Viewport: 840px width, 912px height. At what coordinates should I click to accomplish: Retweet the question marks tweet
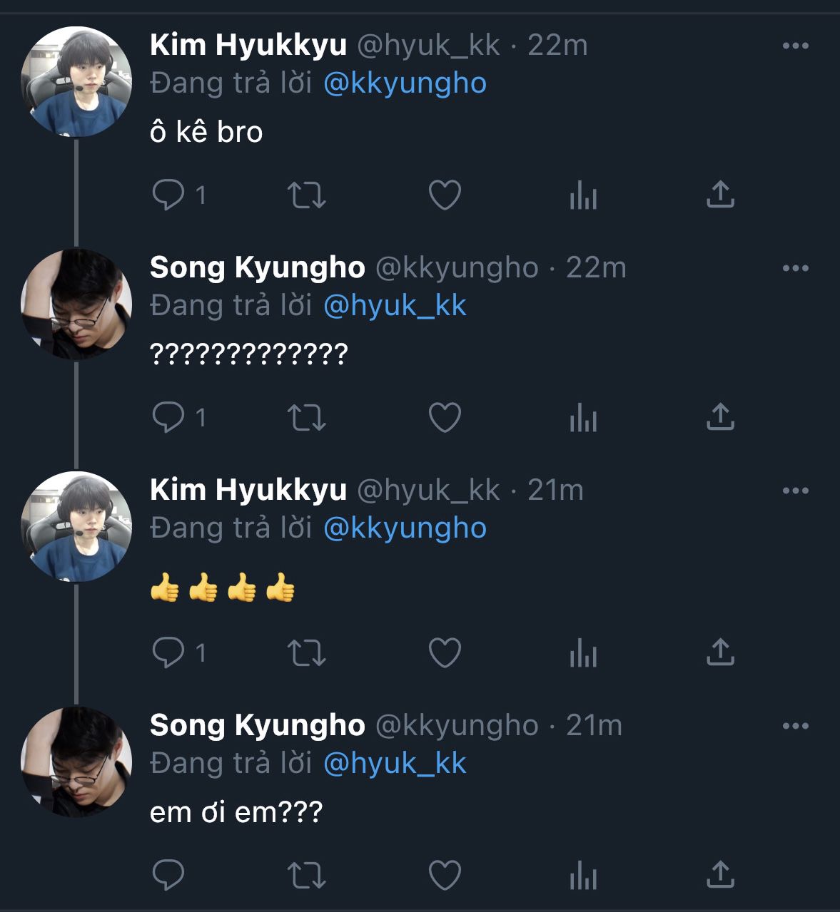click(x=306, y=417)
